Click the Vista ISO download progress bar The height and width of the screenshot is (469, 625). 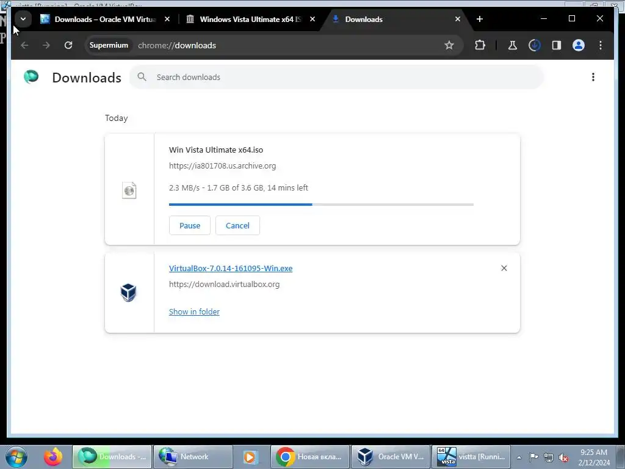click(321, 205)
